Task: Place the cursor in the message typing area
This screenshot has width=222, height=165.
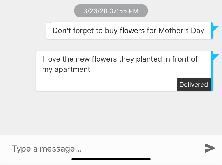Action: click(80, 148)
